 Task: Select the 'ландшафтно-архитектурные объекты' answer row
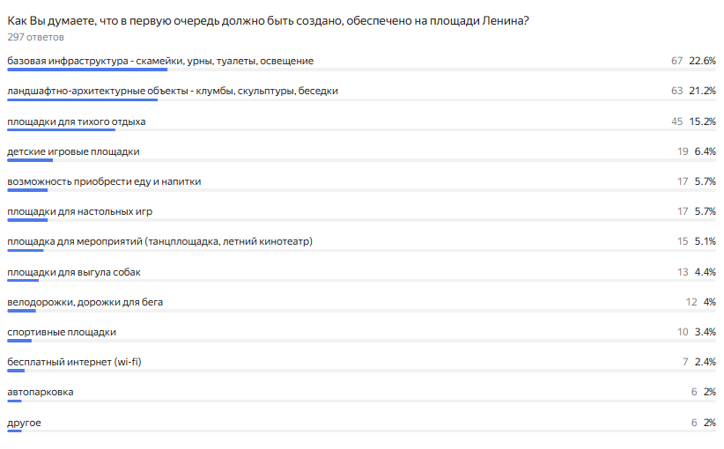361,92
